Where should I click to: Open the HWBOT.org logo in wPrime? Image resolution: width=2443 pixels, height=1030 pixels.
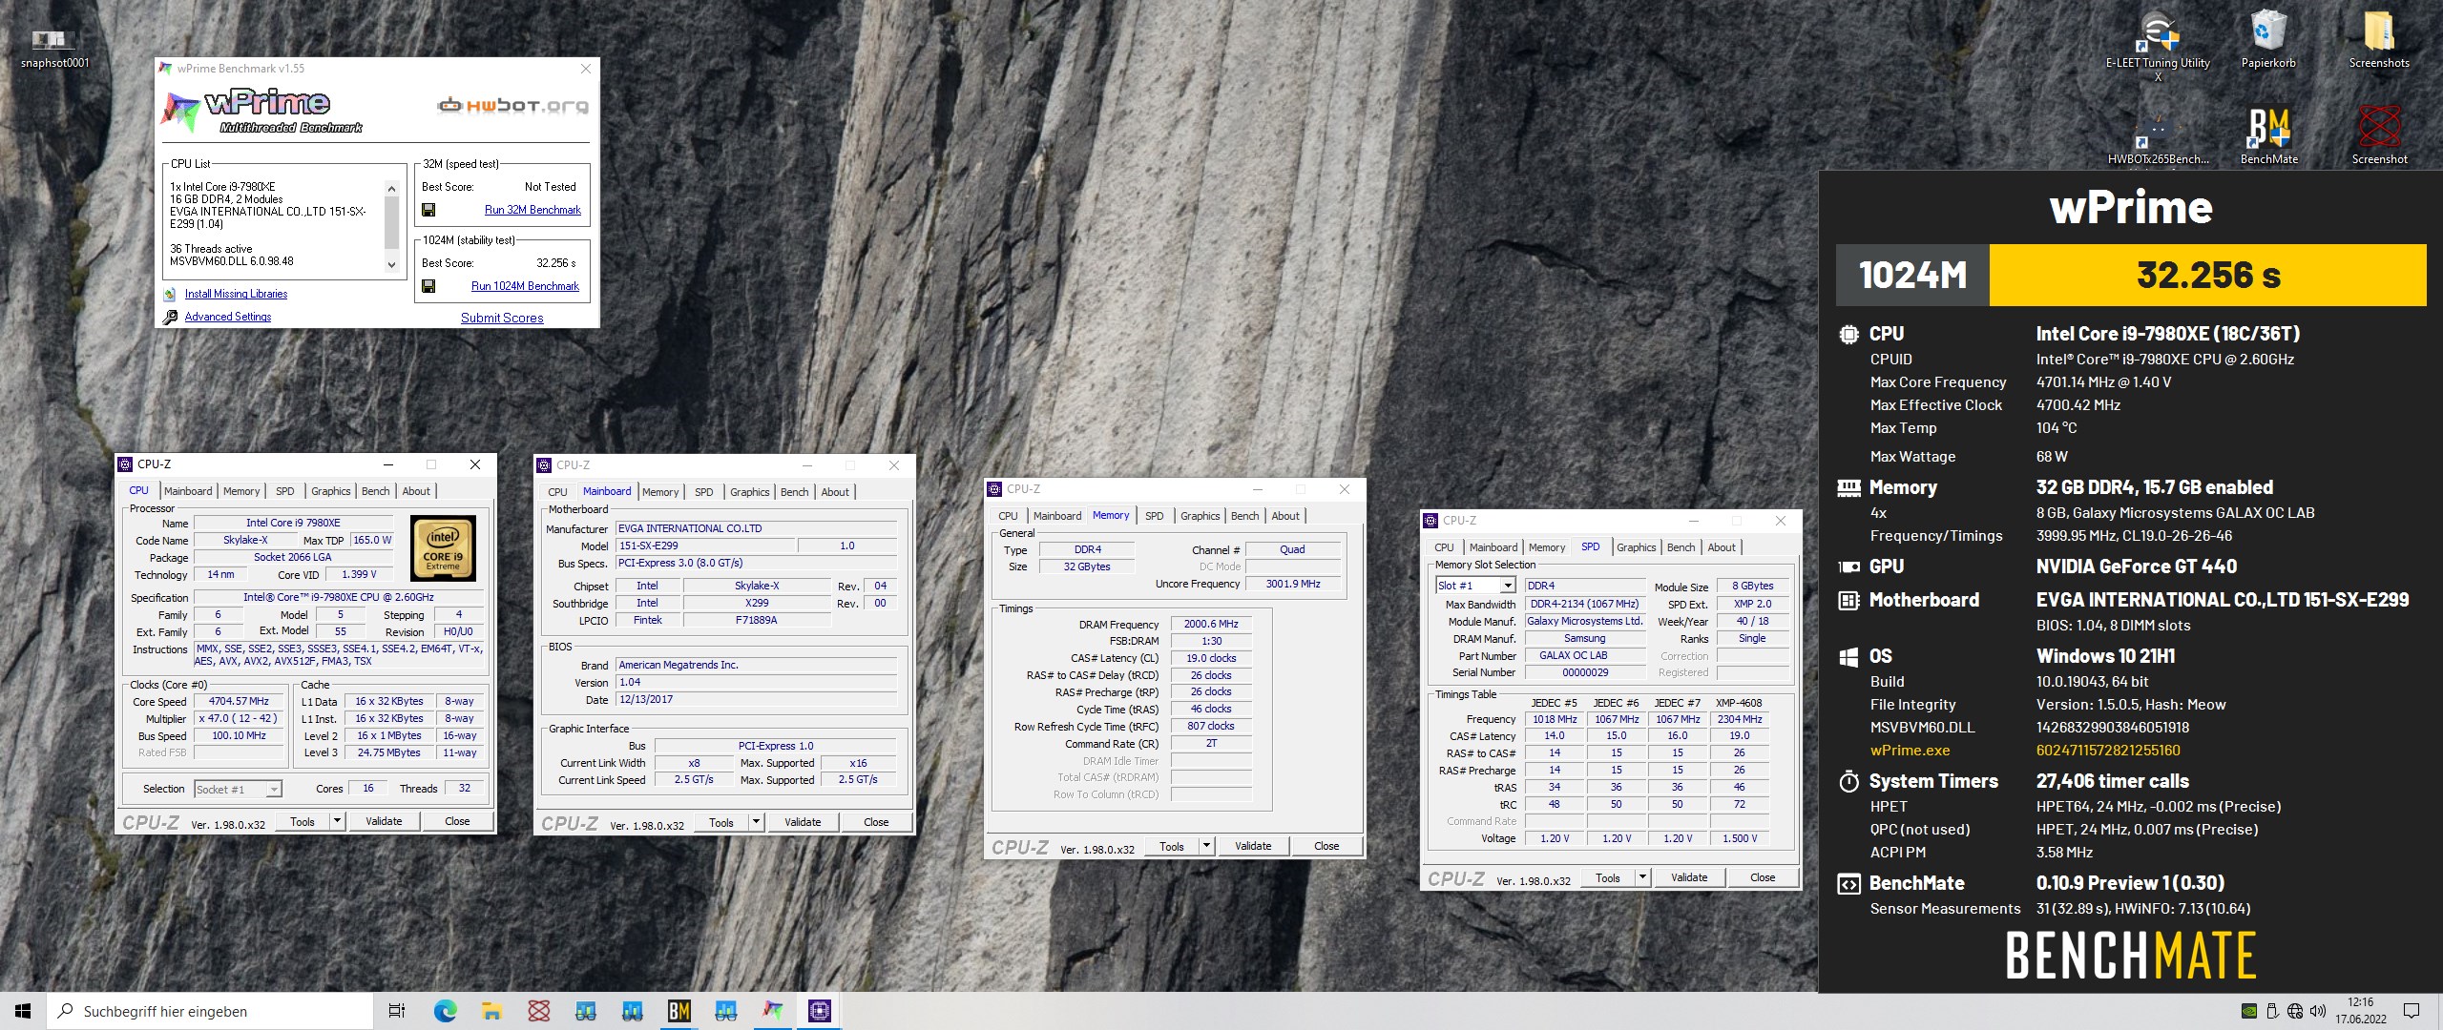512,105
